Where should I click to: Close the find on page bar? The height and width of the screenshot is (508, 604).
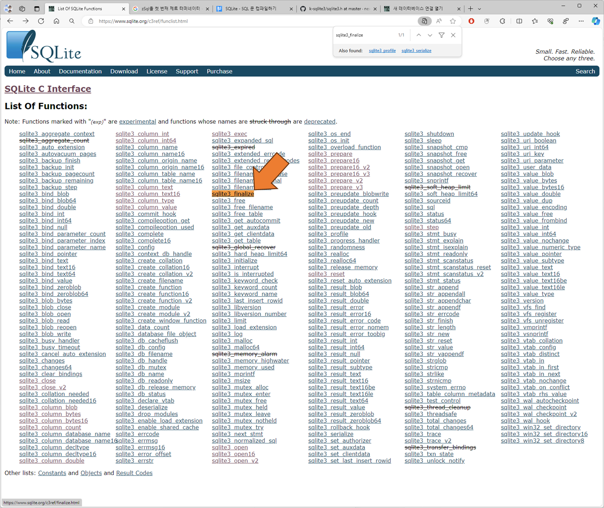453,35
